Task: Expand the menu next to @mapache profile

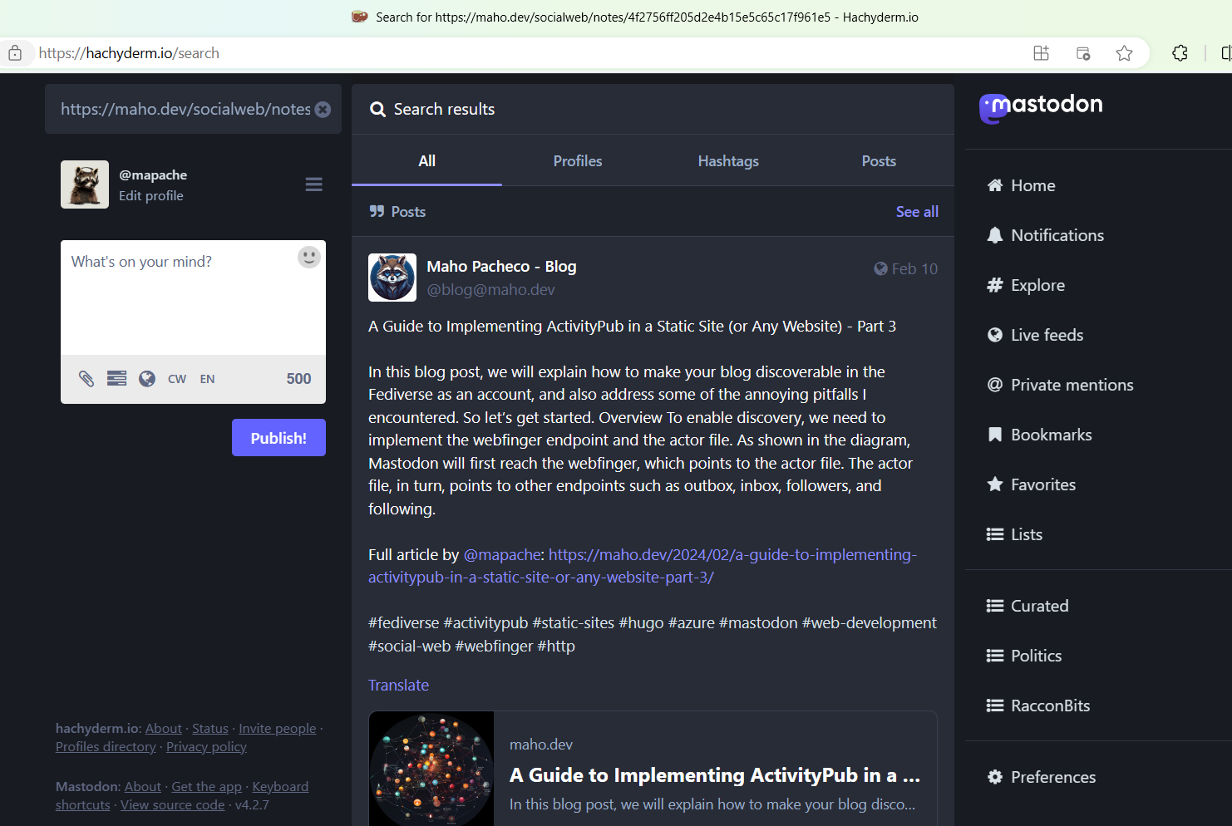Action: (313, 184)
